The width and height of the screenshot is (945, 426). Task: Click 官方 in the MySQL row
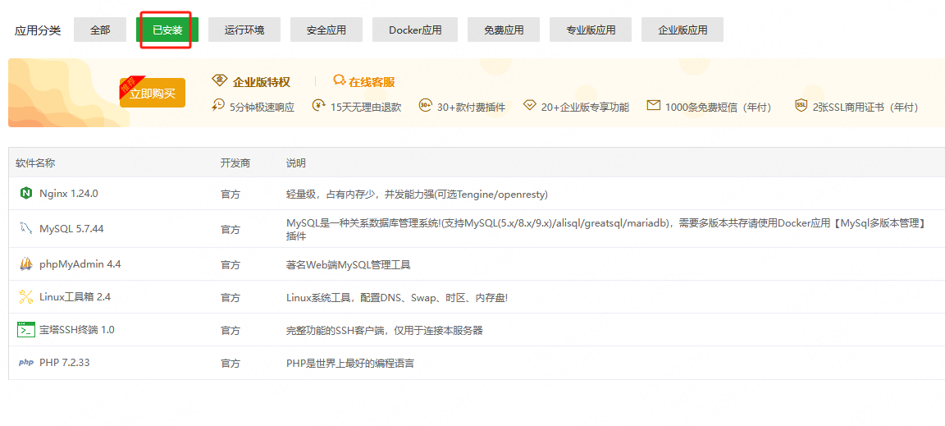231,229
